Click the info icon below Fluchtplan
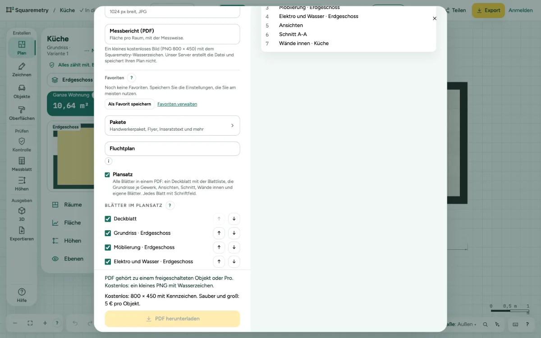 coord(108,161)
